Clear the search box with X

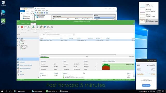click(x=74, y=35)
